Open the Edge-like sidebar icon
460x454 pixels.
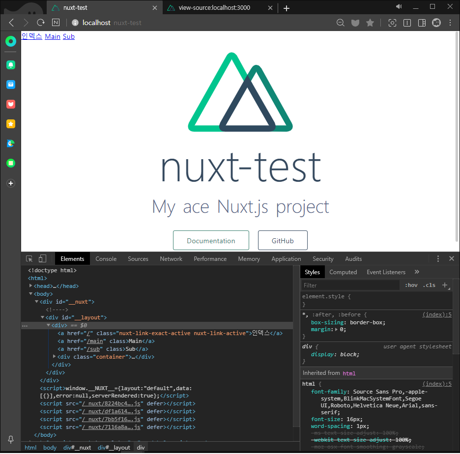11,143
